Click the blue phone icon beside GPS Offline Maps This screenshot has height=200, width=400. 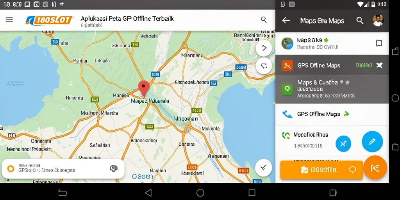click(x=287, y=114)
